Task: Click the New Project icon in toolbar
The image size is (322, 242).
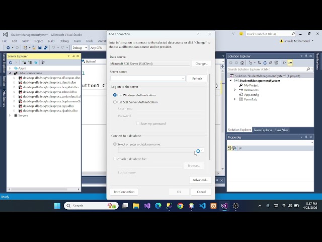Action: 25,48
